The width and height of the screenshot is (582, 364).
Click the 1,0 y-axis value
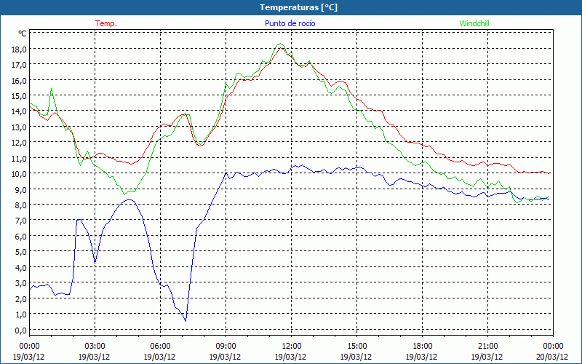(21, 314)
